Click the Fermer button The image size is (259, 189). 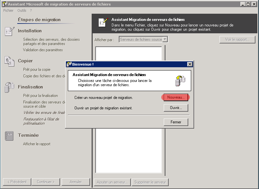click(176, 122)
